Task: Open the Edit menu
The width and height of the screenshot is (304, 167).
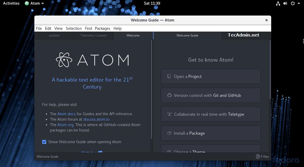Action: [x=48, y=28]
